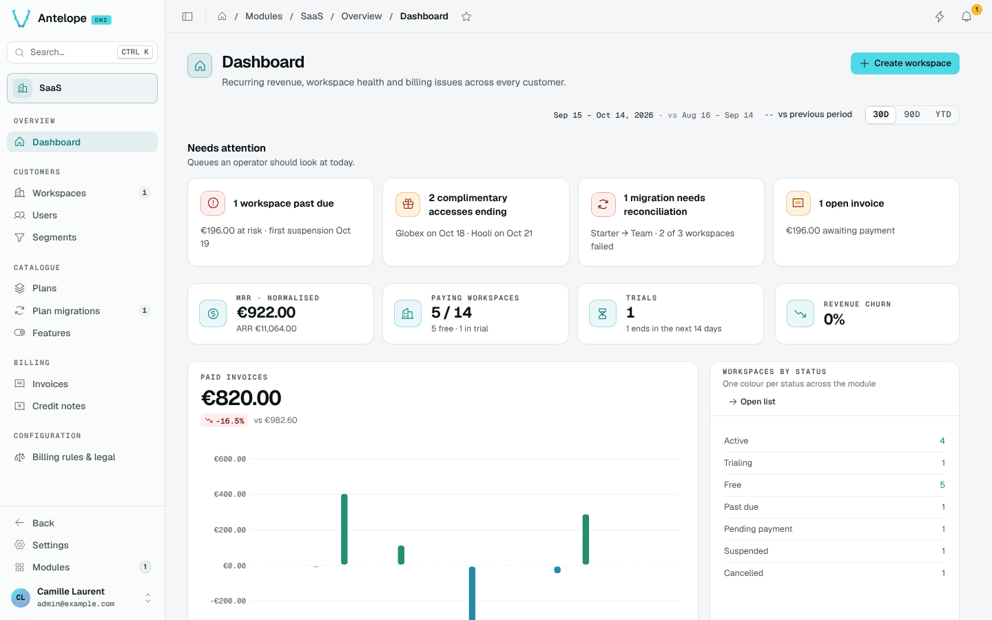
Task: Open Users in the sidebar
Action: tap(82, 215)
